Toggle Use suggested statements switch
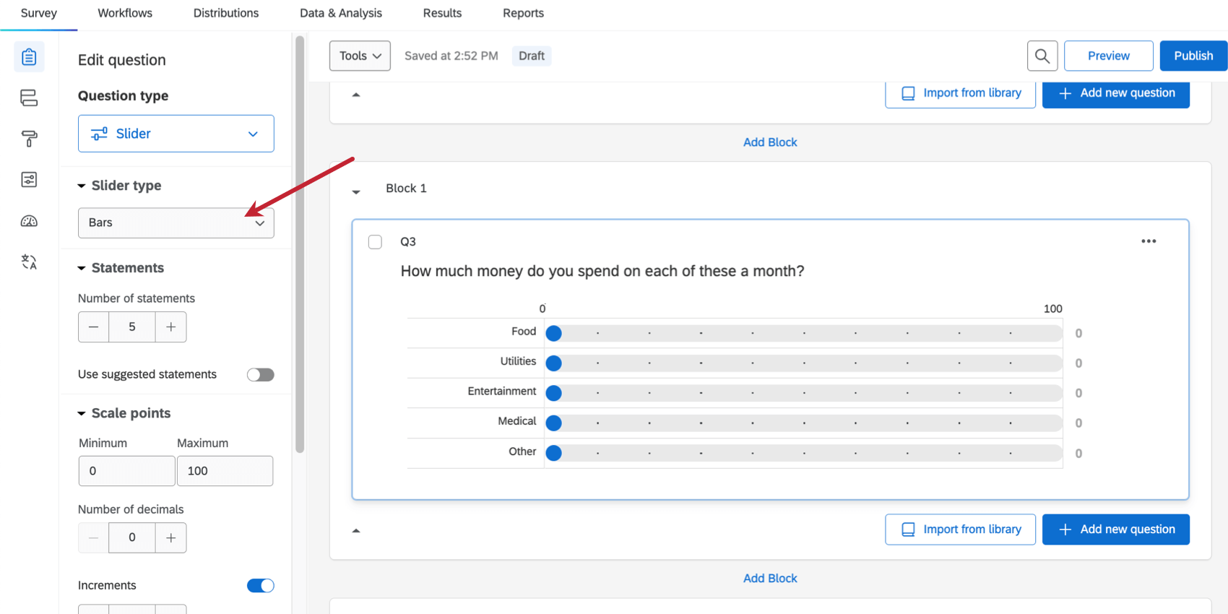 [x=260, y=374]
